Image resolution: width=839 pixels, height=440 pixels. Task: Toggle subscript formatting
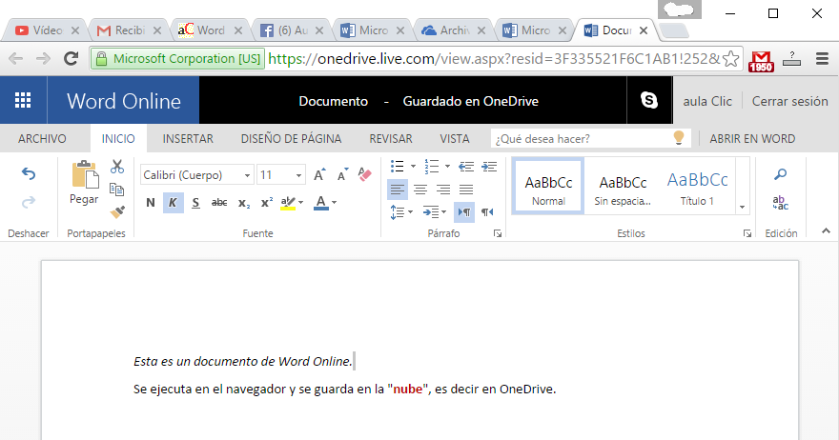point(244,203)
